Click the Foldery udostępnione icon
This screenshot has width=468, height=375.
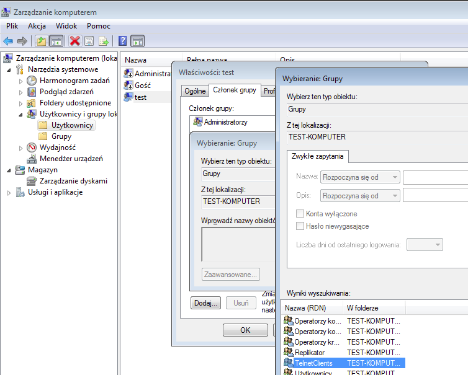coord(31,103)
